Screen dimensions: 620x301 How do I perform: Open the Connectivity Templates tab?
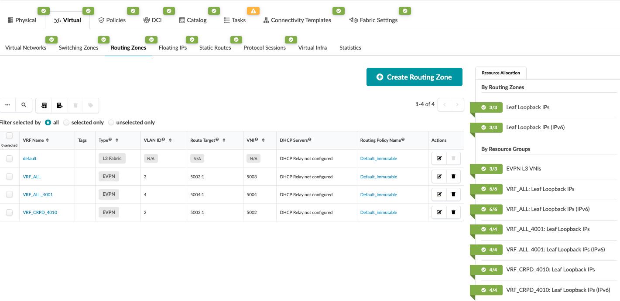pos(297,20)
